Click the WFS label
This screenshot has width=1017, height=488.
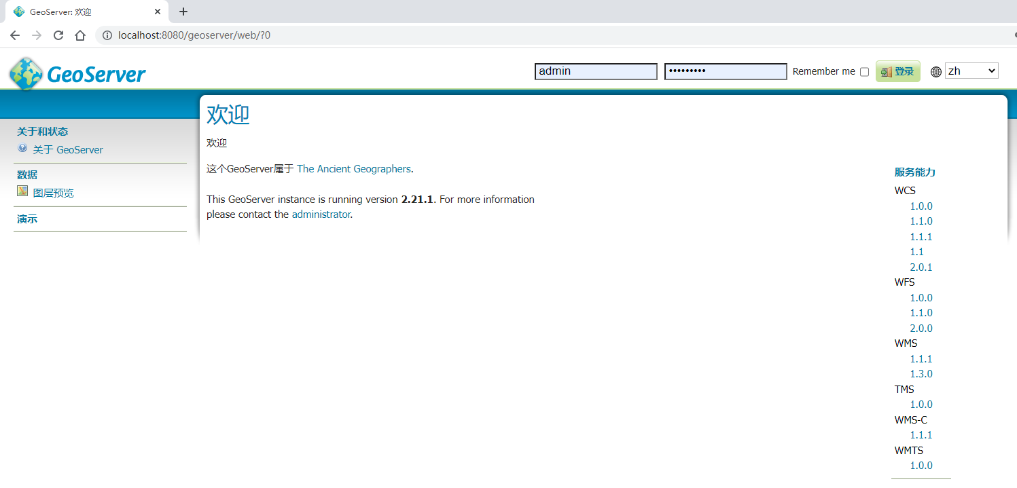point(905,282)
